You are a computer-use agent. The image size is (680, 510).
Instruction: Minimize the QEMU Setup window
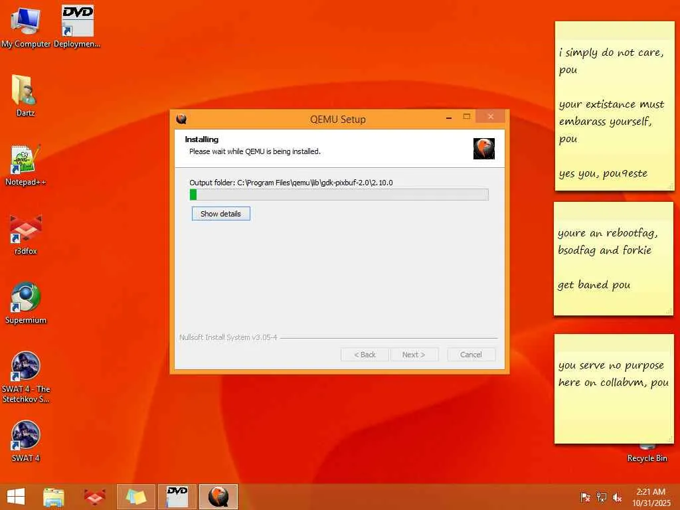point(449,117)
